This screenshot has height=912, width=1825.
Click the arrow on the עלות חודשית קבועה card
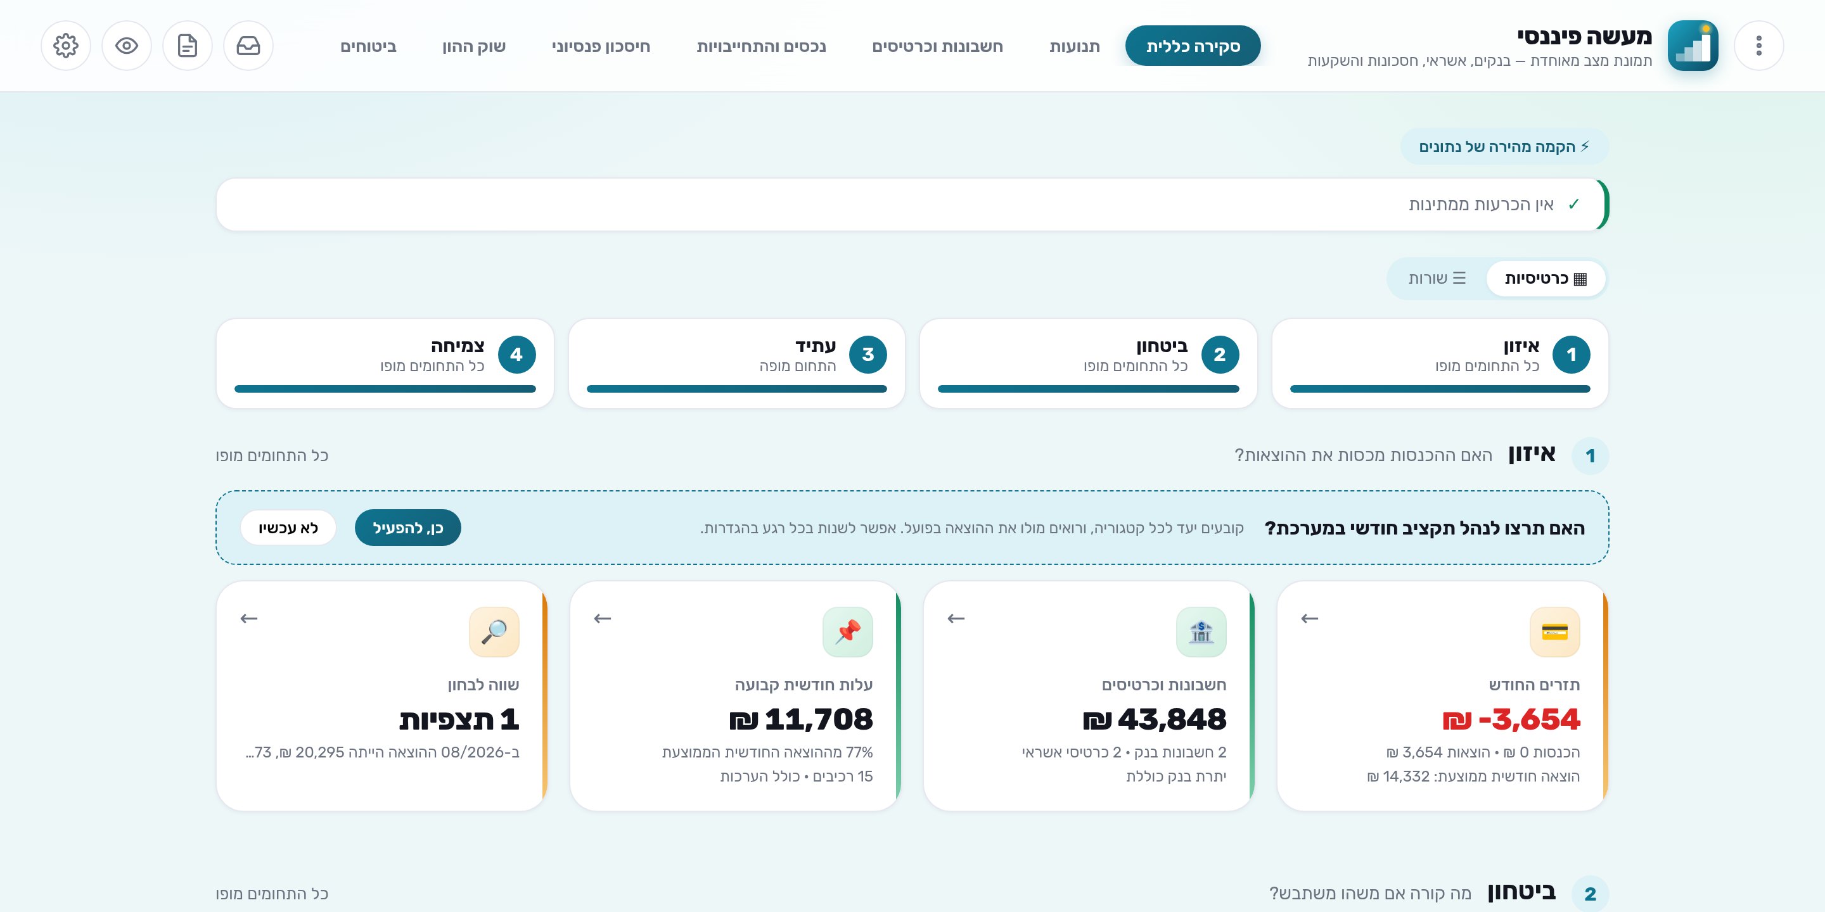(x=602, y=619)
